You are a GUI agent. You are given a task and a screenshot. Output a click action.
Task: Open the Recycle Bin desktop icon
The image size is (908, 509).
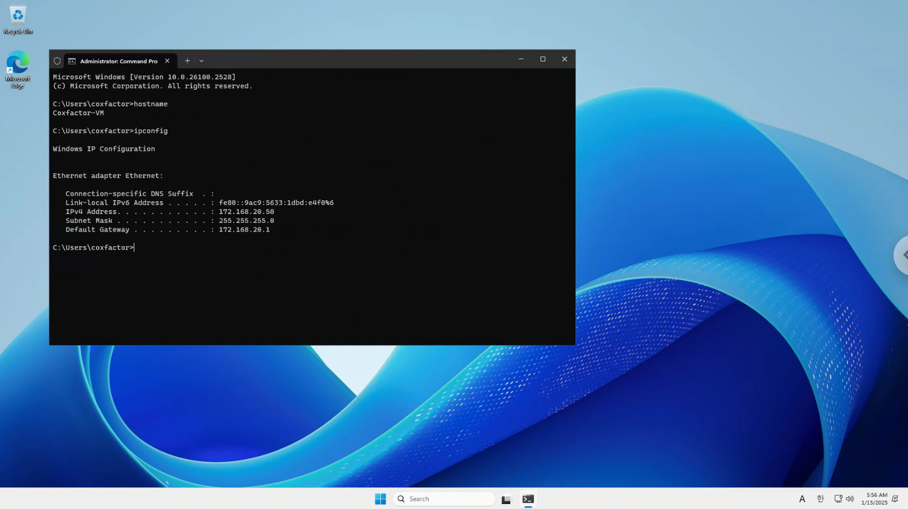coord(18,21)
